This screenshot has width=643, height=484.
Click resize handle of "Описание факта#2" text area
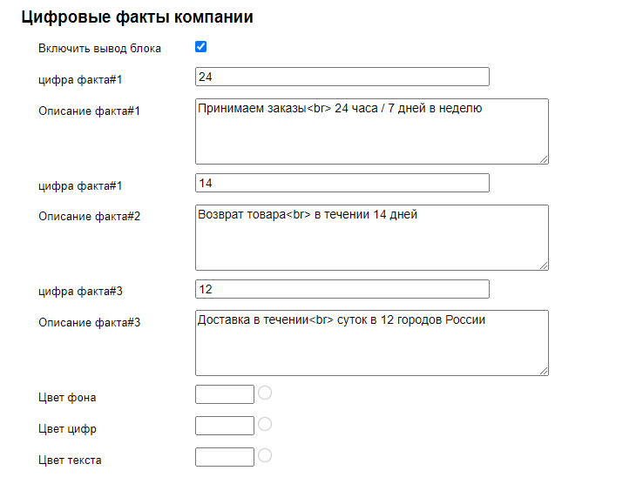[544, 266]
